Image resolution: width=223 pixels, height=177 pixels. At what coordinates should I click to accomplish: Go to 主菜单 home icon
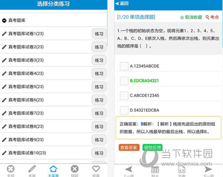pyautogui.click(x=53, y=169)
